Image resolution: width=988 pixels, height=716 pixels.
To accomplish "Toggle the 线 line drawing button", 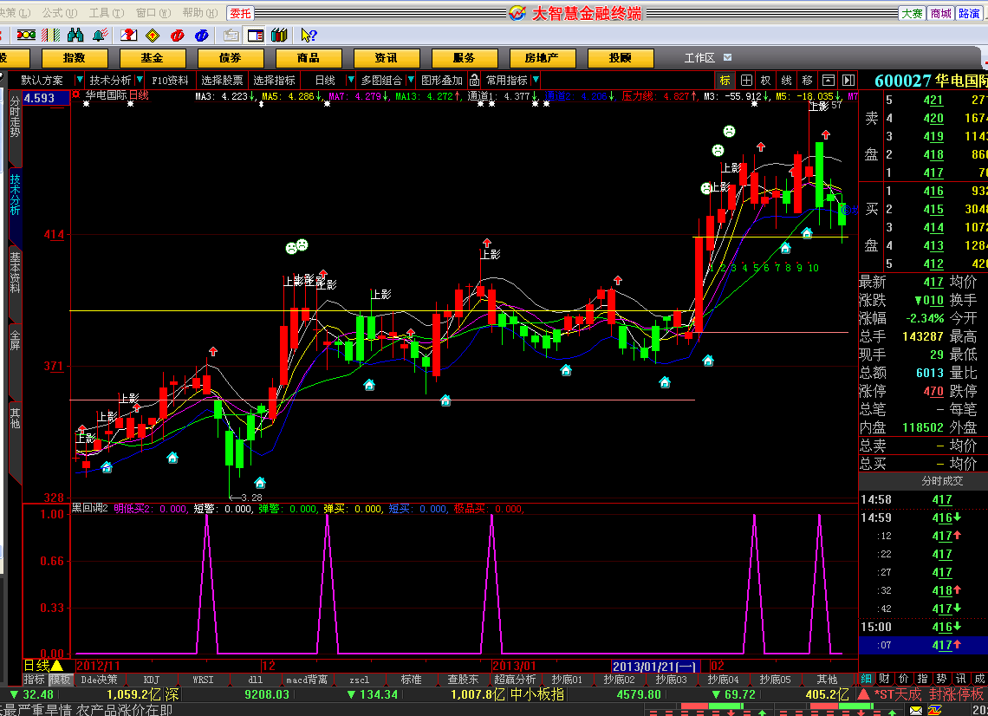I will coord(786,80).
